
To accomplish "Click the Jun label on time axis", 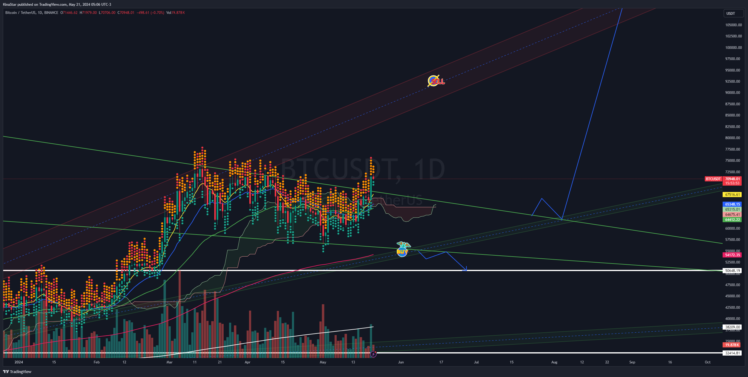I will point(401,362).
